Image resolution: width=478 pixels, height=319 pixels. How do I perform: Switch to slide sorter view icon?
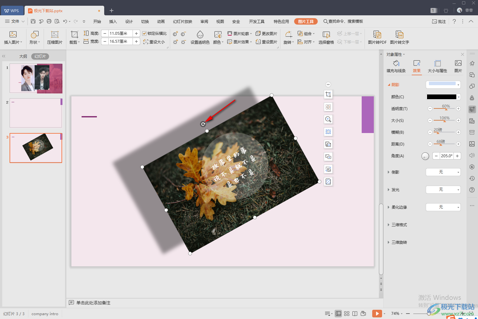[x=347, y=314]
